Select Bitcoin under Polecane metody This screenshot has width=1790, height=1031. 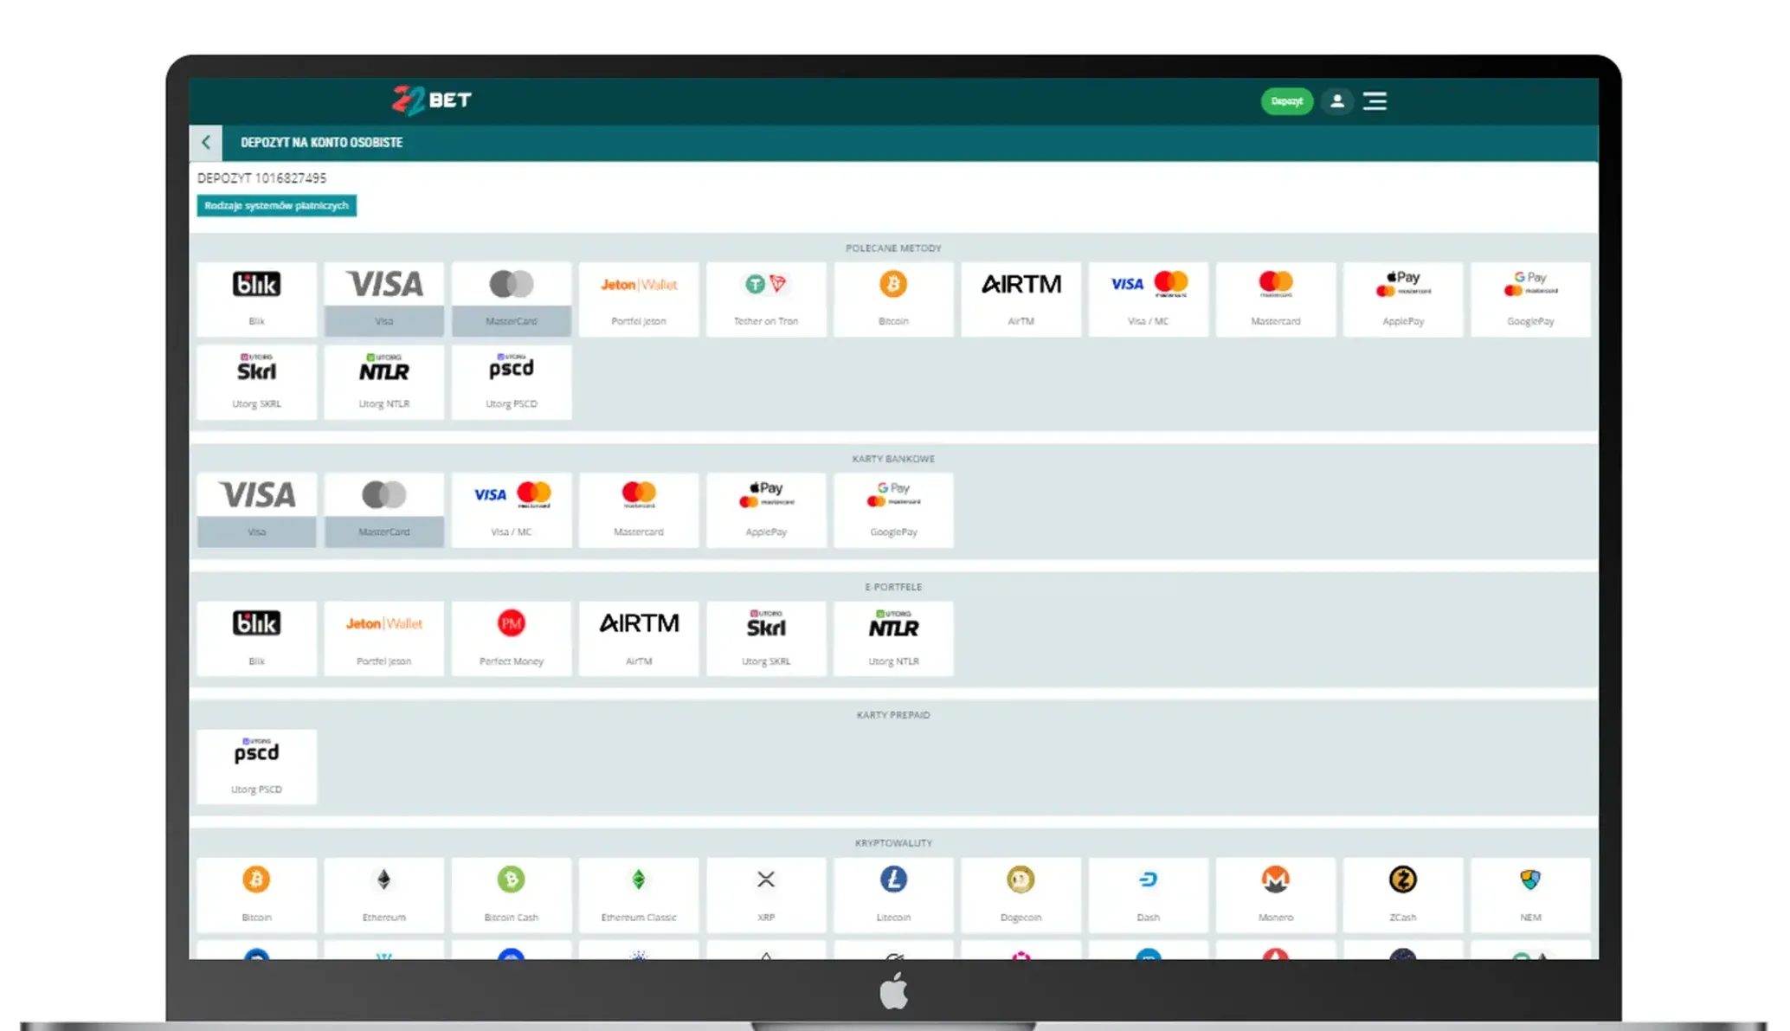pyautogui.click(x=893, y=299)
